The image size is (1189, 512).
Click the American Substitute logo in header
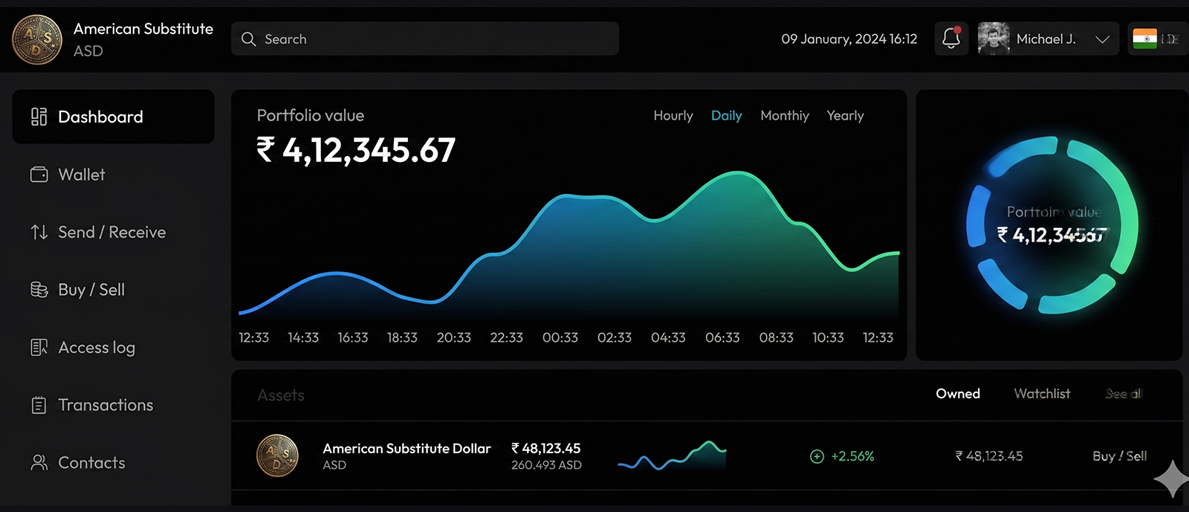pyautogui.click(x=37, y=39)
